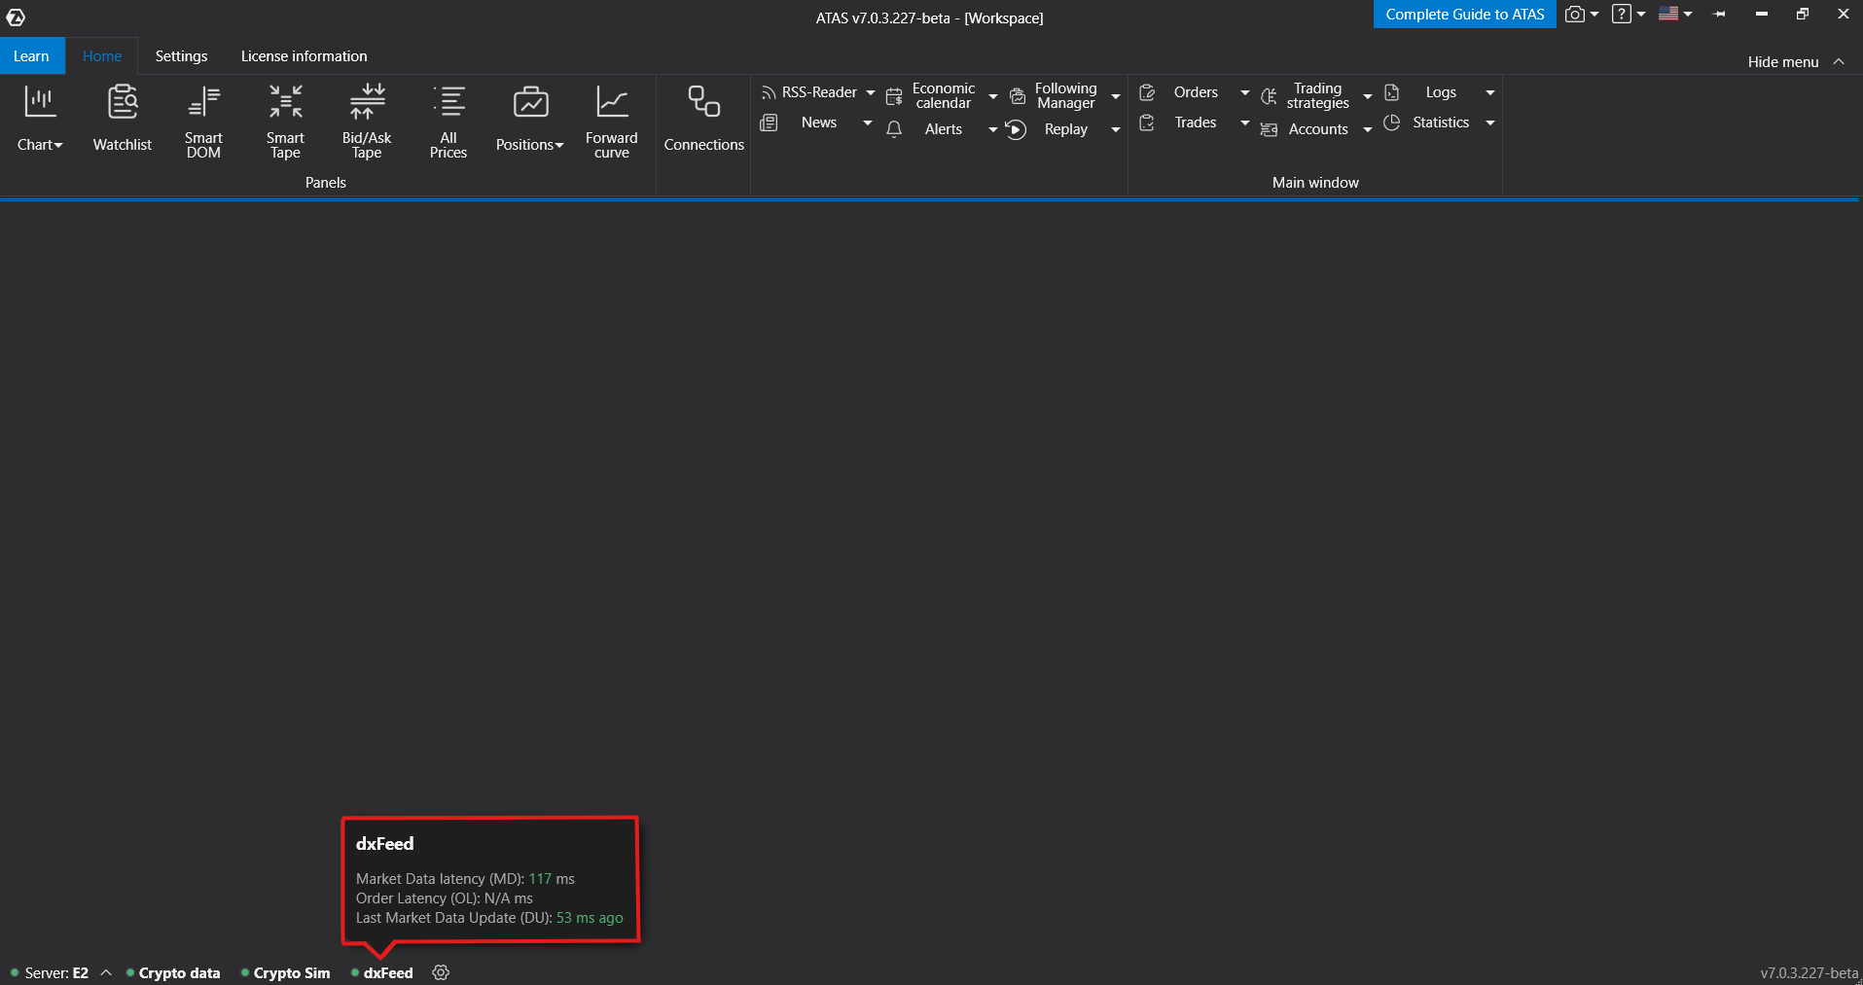Click the Trading strategies label

click(1317, 95)
